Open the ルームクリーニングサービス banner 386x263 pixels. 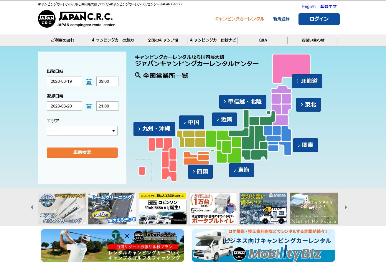tap(112, 209)
